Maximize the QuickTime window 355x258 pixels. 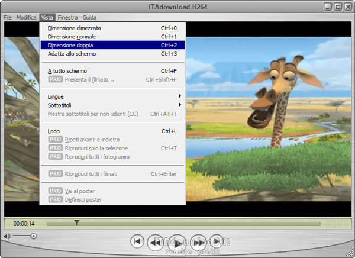coord(338,7)
